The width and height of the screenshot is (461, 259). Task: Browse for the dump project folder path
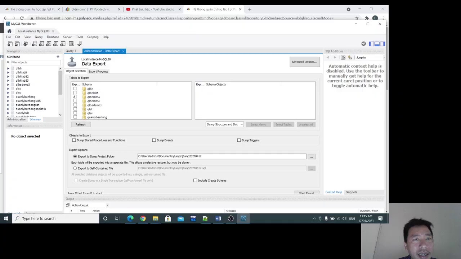312,156
